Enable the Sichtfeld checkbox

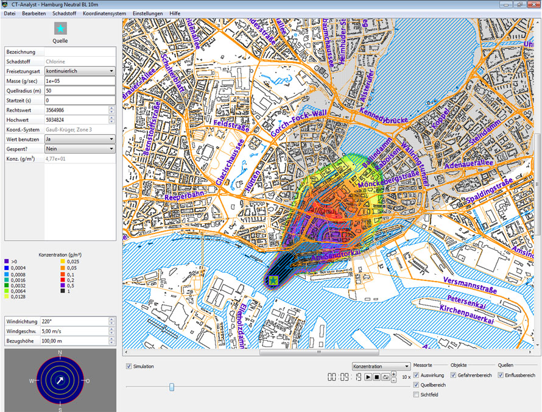(x=417, y=395)
